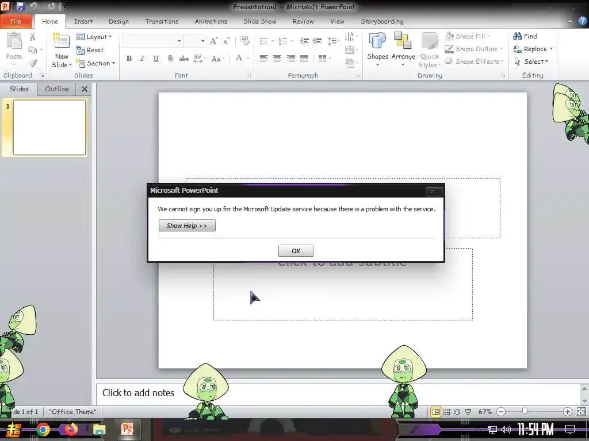Open the Arrange menu
Viewport: 589px width, 441px height.
point(403,49)
